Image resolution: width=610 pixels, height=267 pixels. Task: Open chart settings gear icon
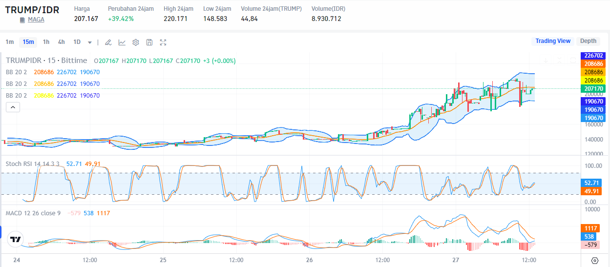coord(136,42)
